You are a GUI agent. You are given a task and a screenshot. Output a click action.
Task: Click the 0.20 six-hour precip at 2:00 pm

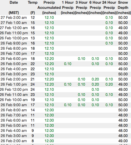(95, 79)
